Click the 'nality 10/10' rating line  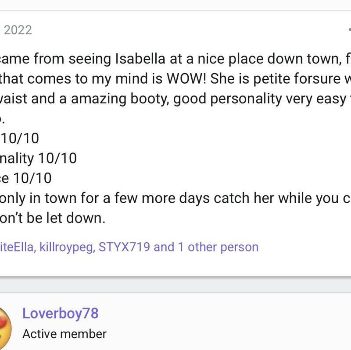click(38, 158)
